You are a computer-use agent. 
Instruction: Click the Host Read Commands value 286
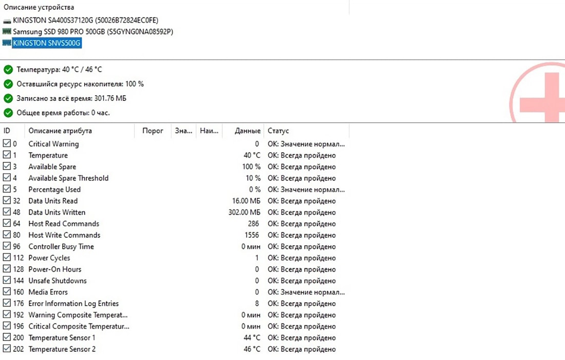pos(253,224)
